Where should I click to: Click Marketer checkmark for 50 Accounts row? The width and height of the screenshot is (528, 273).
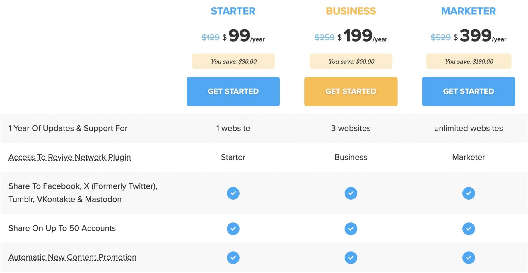(x=469, y=229)
